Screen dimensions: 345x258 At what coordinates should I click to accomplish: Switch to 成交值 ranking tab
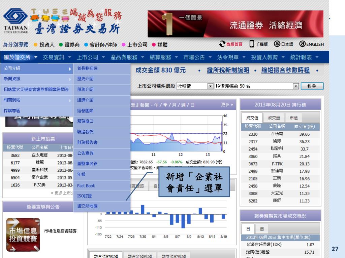pyautogui.click(x=252, y=118)
